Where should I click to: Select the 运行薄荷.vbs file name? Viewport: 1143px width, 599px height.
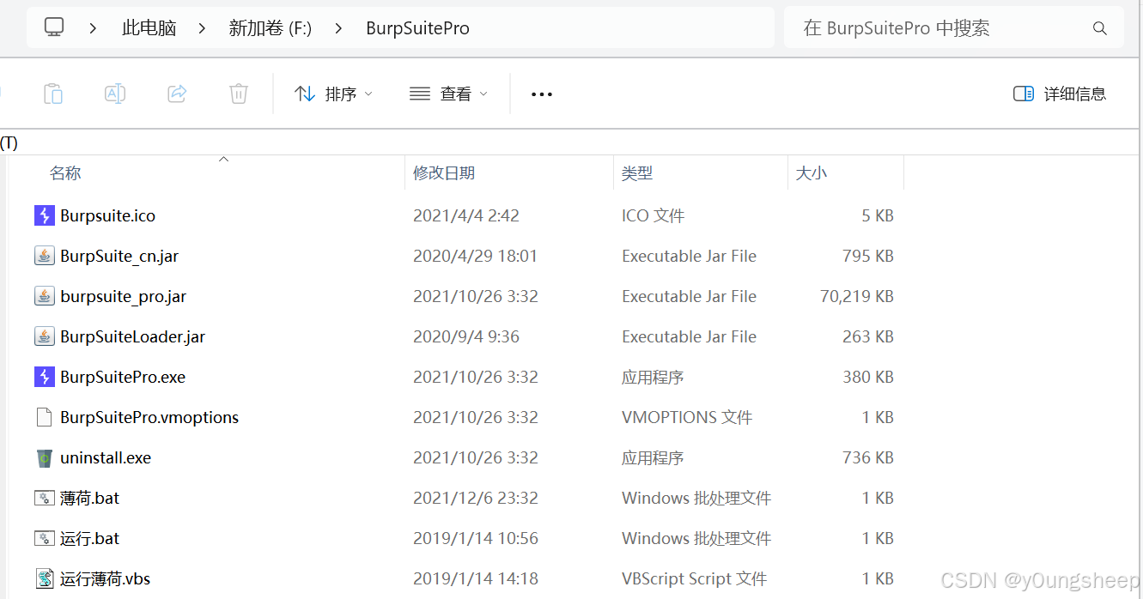pos(106,578)
